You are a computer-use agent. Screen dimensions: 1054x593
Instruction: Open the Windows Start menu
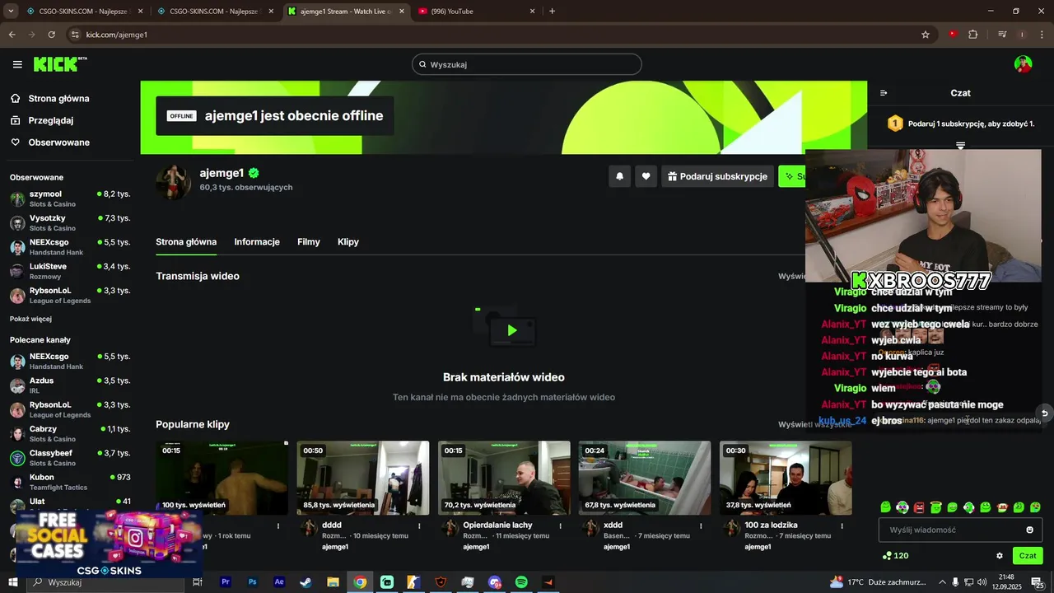coord(13,582)
